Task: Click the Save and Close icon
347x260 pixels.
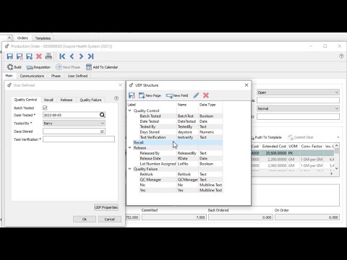Action: point(20,56)
